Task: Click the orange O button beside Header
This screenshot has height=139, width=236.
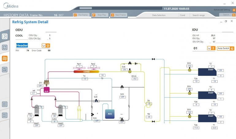Action: coord(48,46)
